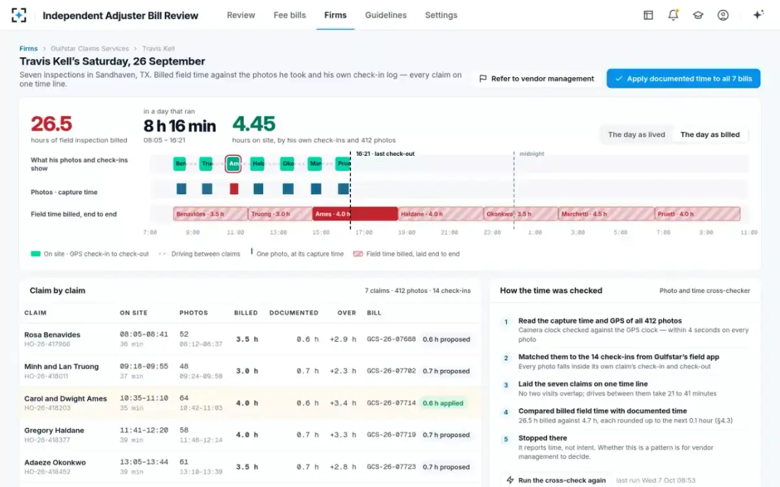Click the 0.7 h proposed badge for Haldane

(x=446, y=434)
